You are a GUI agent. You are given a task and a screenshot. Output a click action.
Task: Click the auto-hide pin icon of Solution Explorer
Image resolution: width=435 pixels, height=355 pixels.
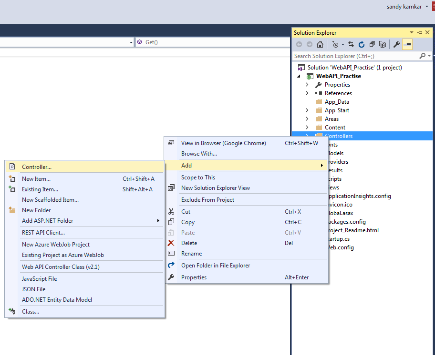(x=419, y=32)
